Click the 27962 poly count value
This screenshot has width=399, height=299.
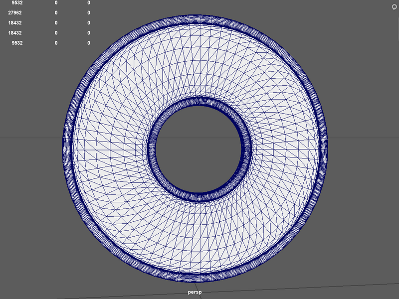15,13
